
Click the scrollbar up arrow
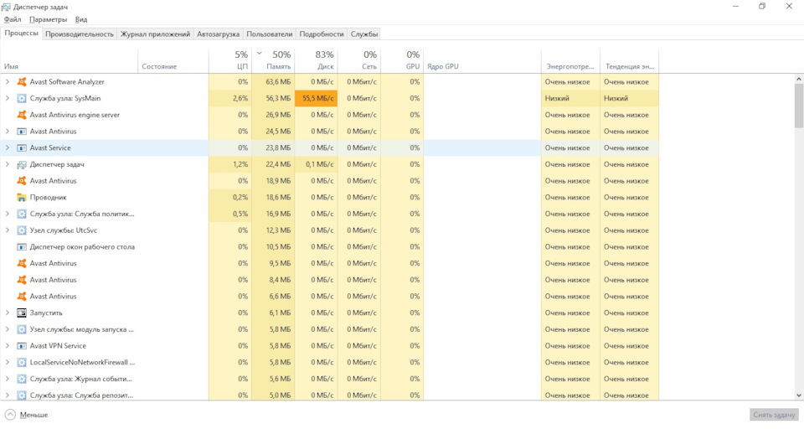pyautogui.click(x=799, y=79)
